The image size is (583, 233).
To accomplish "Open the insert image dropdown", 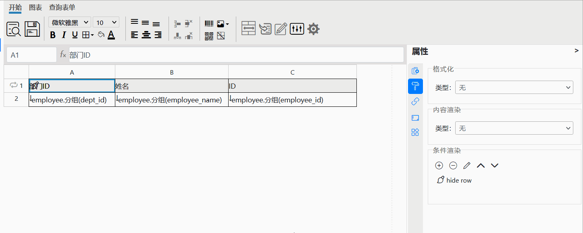I will (x=223, y=24).
